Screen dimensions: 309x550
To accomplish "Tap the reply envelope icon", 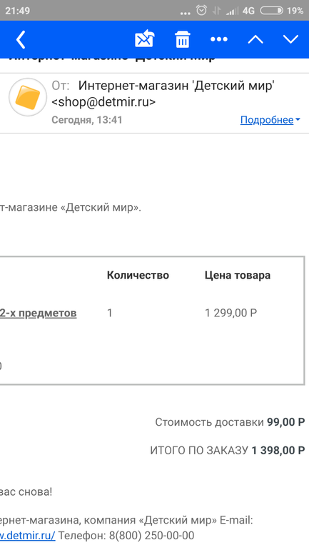I will click(x=145, y=39).
